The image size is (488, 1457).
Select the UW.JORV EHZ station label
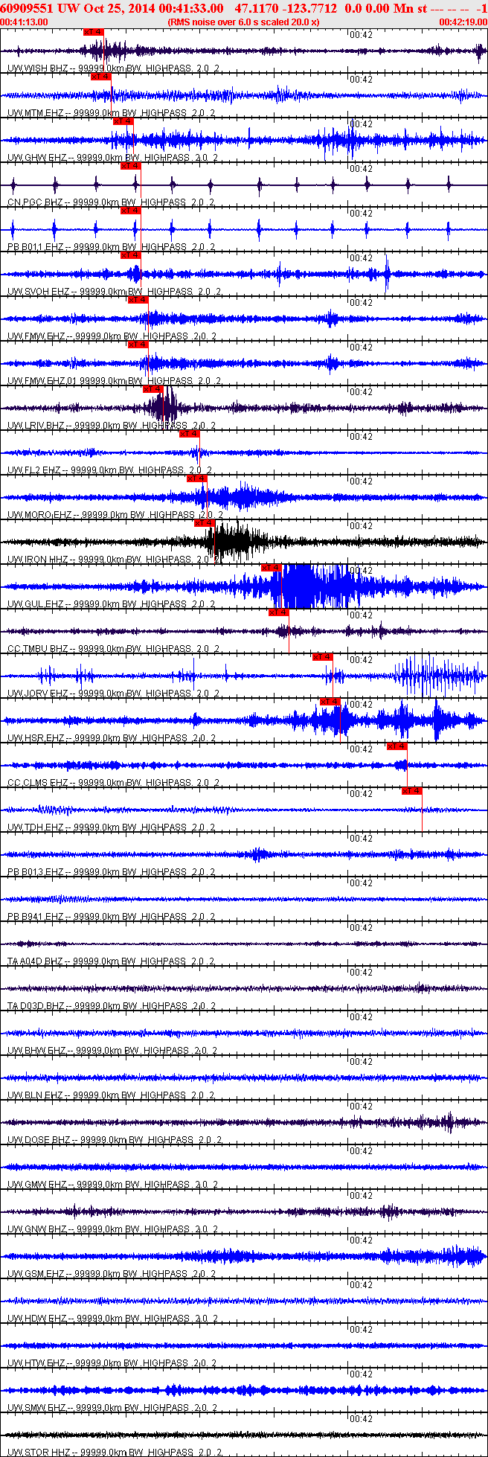[x=112, y=694]
